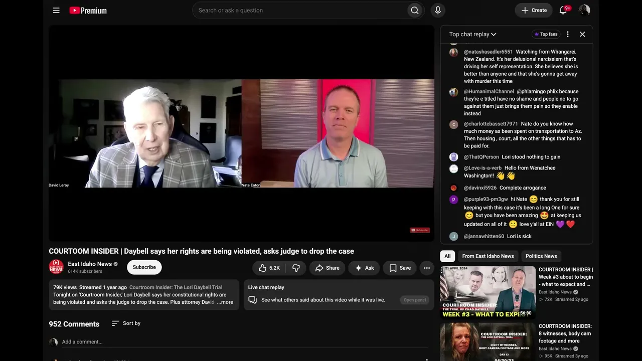The image size is (642, 361).
Task: Open 'WEEK #3 about to begin' title
Action: [566, 277]
